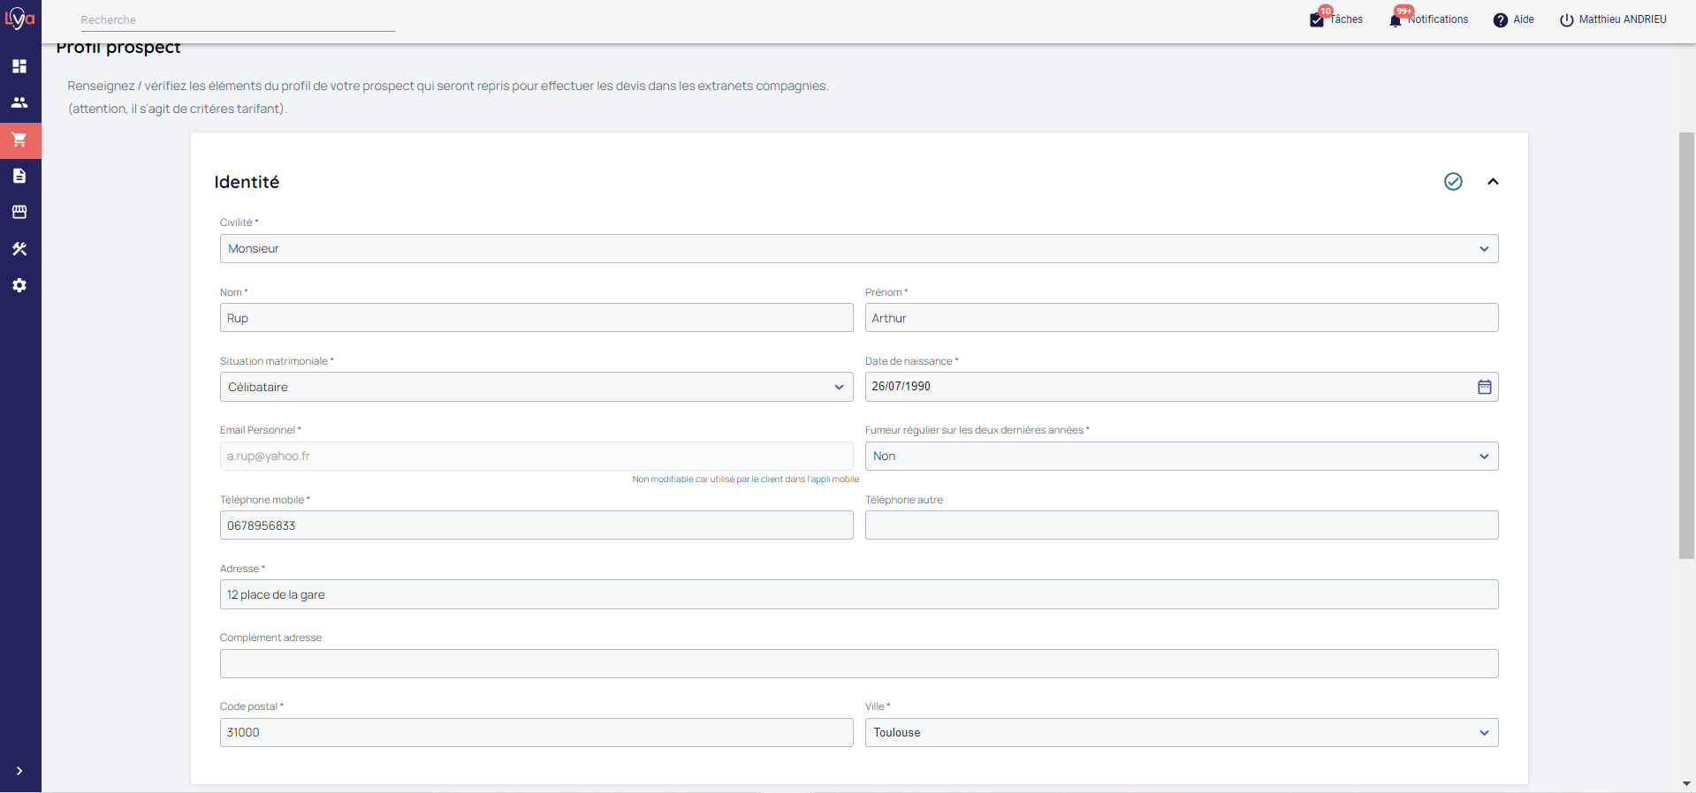Click the Aide help link
Viewport: 1696px width, 793px height.
coord(1513,19)
